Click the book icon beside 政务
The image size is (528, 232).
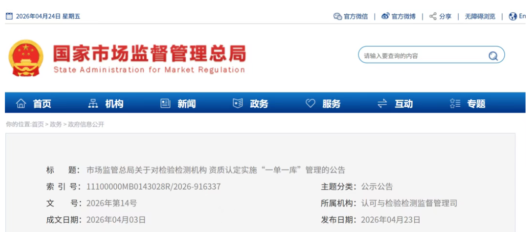click(238, 104)
